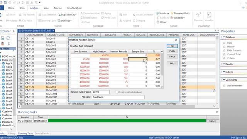
Task: Click the Aging tool
Action: 106,14
